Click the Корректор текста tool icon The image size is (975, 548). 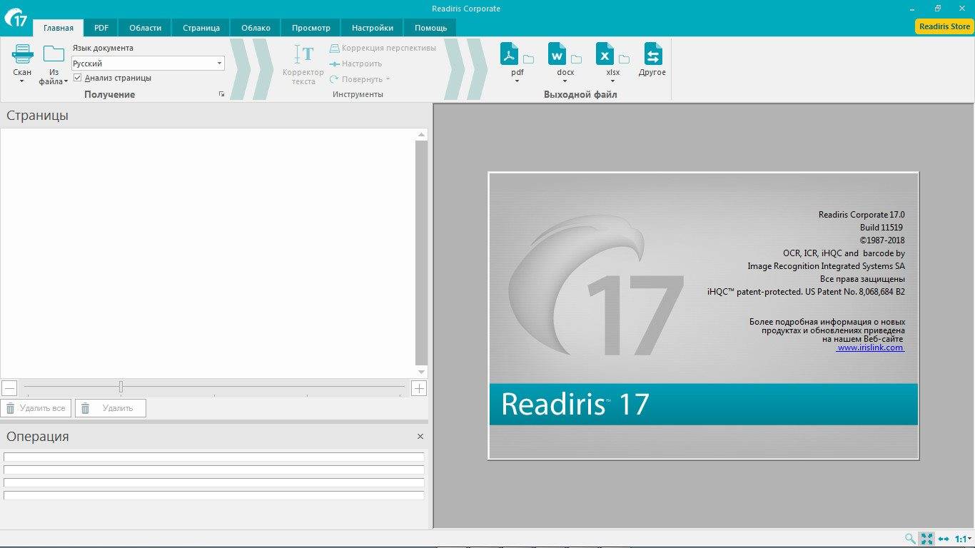click(x=303, y=54)
